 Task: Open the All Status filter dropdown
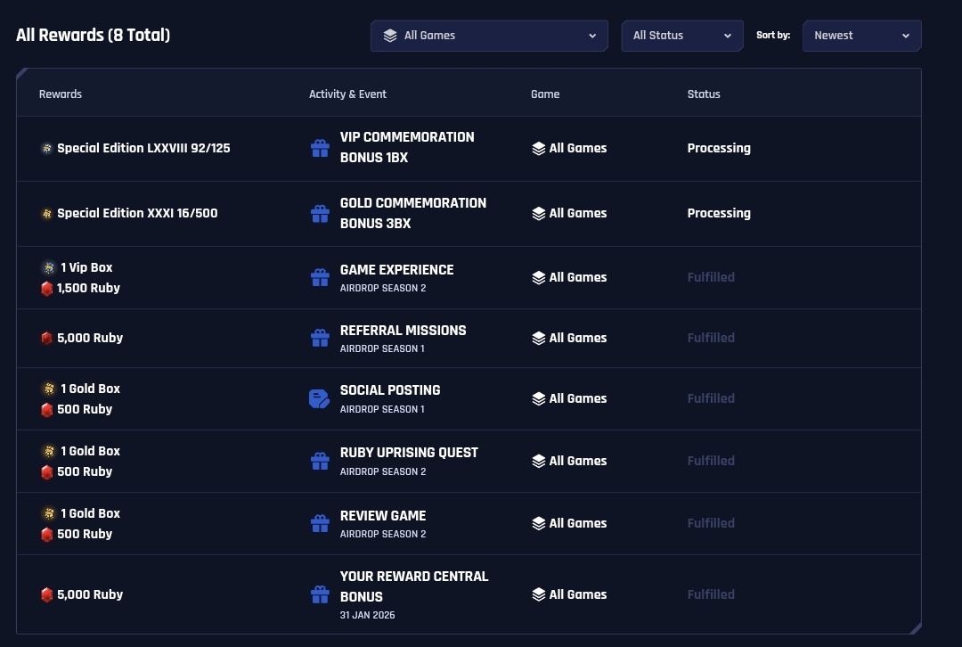pos(682,36)
